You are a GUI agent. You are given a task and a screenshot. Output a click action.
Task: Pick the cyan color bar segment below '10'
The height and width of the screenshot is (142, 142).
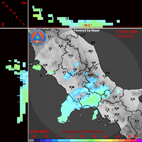(73, 141)
